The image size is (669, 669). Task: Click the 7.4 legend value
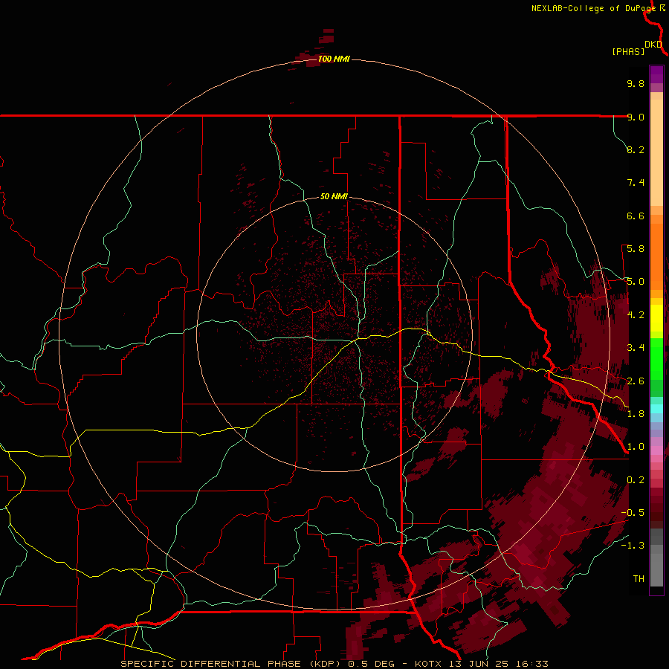pyautogui.click(x=636, y=183)
